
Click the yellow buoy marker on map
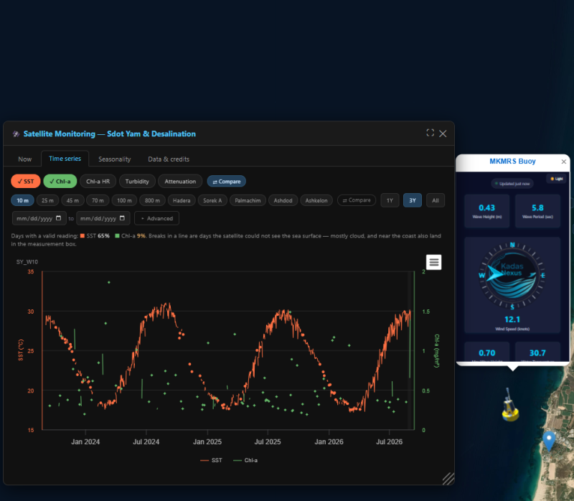(x=510, y=406)
